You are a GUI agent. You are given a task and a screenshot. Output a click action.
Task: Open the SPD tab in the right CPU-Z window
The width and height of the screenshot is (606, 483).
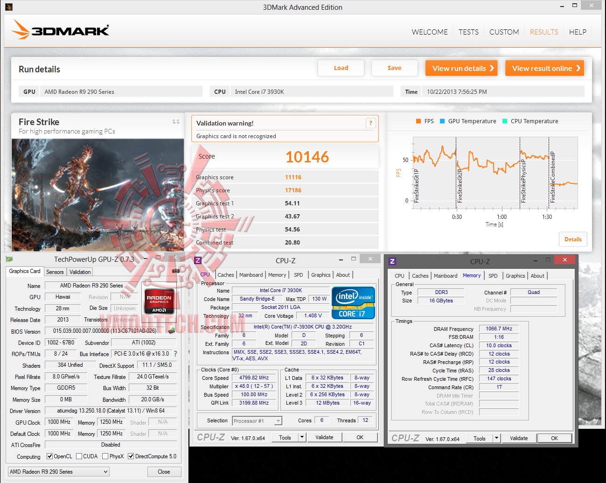tap(493, 276)
